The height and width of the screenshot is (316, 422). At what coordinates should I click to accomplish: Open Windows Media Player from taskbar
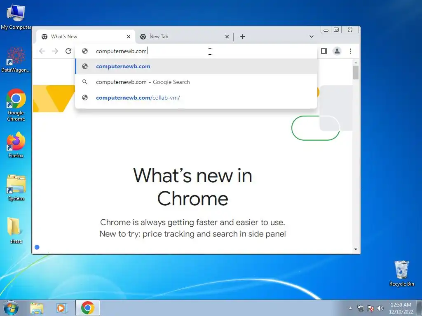[61, 308]
